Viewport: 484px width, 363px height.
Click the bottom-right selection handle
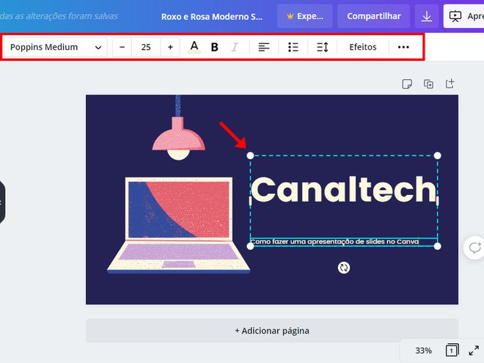tap(437, 246)
